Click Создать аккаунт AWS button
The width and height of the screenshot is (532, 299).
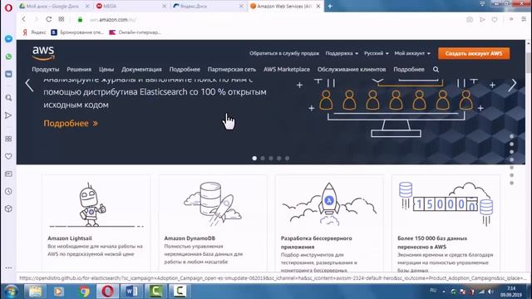(474, 53)
